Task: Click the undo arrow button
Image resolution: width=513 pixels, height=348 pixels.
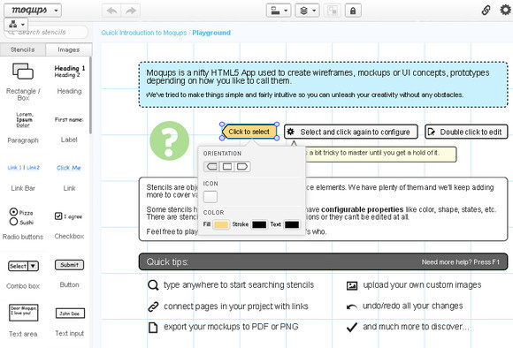Action: point(112,11)
